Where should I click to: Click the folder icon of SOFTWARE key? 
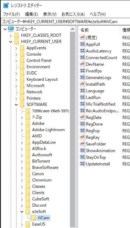tap(22, 105)
